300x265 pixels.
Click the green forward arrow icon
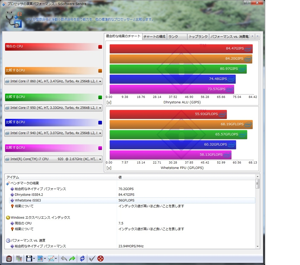(72, 259)
